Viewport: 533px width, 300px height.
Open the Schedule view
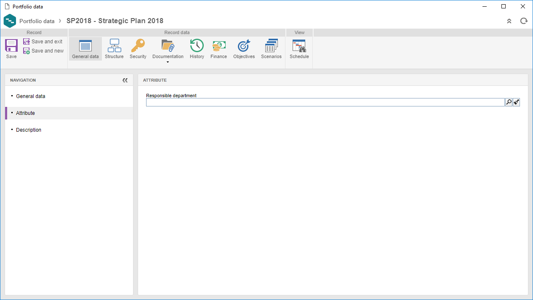point(299,49)
